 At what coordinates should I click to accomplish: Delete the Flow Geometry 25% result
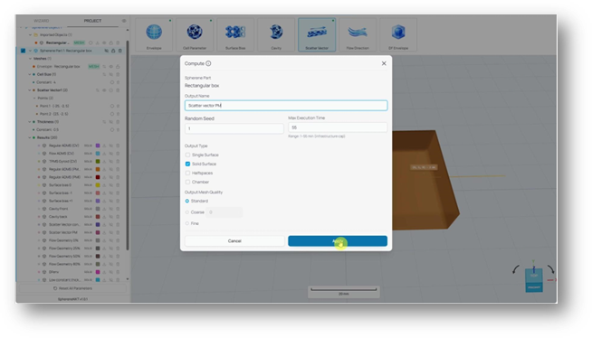118,249
